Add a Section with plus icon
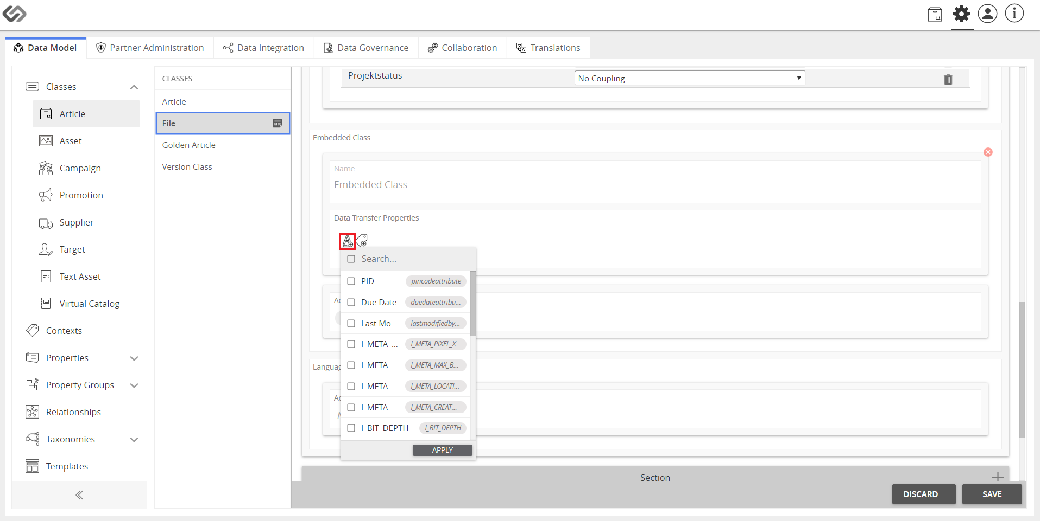Image resolution: width=1040 pixels, height=521 pixels. pos(998,477)
